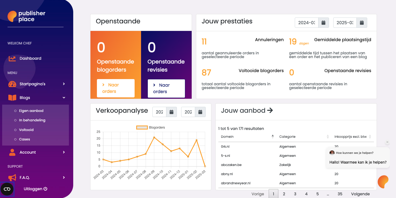Jump to page 35 of results

(x=340, y=194)
